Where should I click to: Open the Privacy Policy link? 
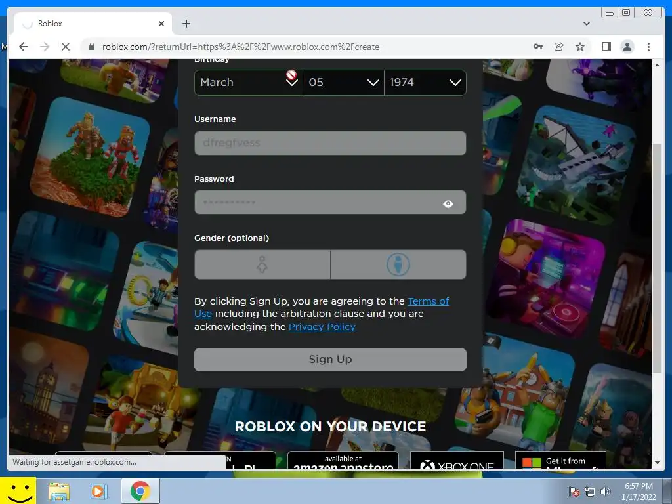(x=322, y=327)
